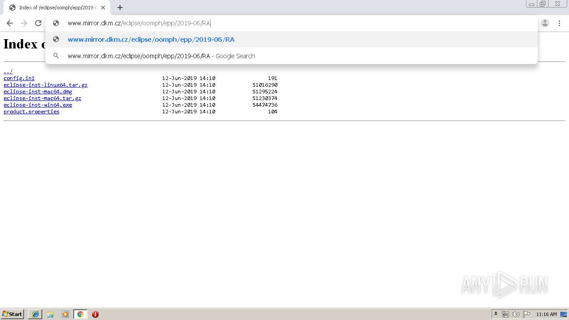Click the size value 51295224
The height and width of the screenshot is (320, 569).
click(265, 92)
